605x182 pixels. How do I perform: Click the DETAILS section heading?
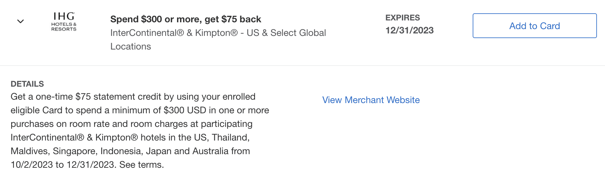click(x=27, y=84)
